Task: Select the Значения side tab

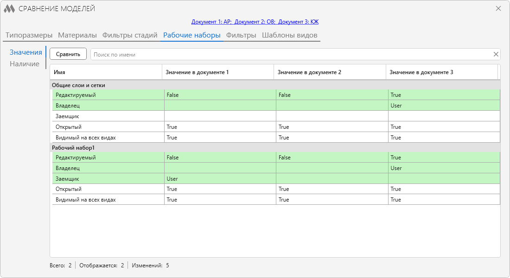Action: point(25,52)
